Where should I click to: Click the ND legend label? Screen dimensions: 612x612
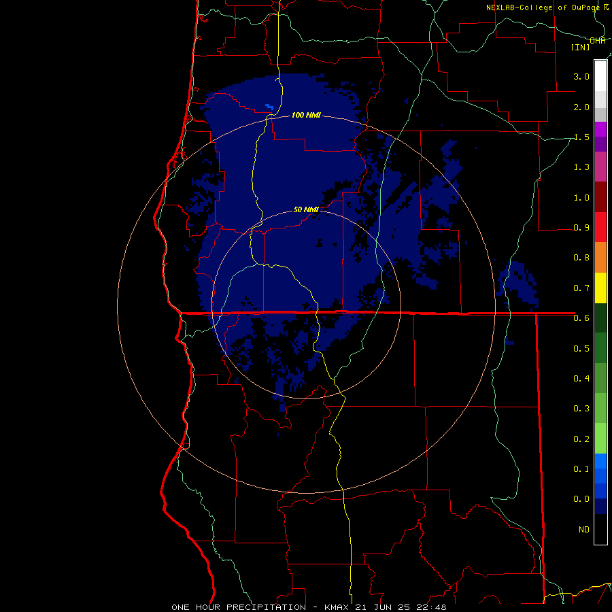(x=584, y=529)
